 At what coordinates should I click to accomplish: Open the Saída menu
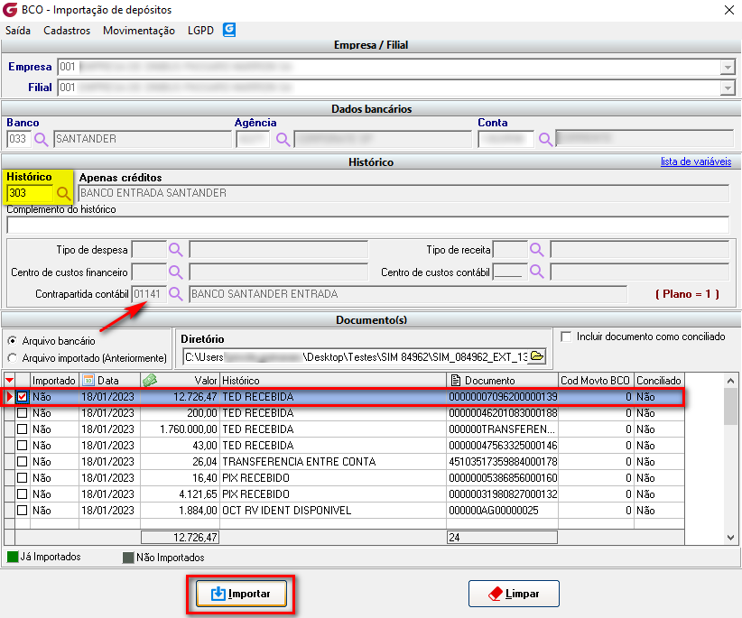[x=18, y=31]
